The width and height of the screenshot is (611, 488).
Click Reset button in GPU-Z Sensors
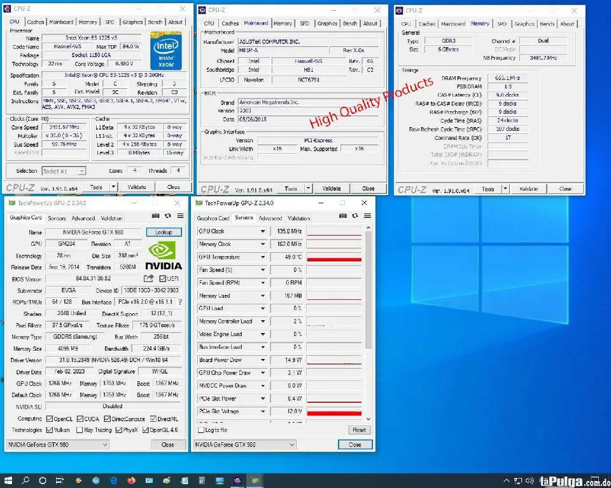pyautogui.click(x=359, y=430)
